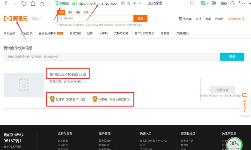Click the partner company name search field
The height and width of the screenshot is (150, 251).
click(x=112, y=57)
